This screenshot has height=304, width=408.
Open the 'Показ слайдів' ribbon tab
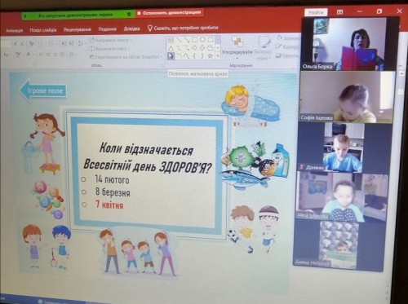coord(43,30)
